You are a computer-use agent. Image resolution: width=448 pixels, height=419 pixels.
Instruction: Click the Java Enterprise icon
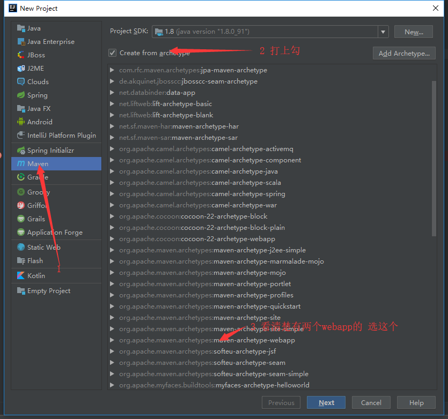[x=21, y=42]
